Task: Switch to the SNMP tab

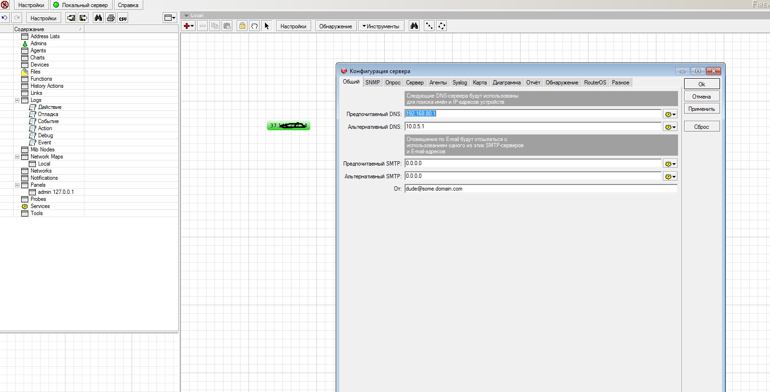Action: click(x=372, y=83)
